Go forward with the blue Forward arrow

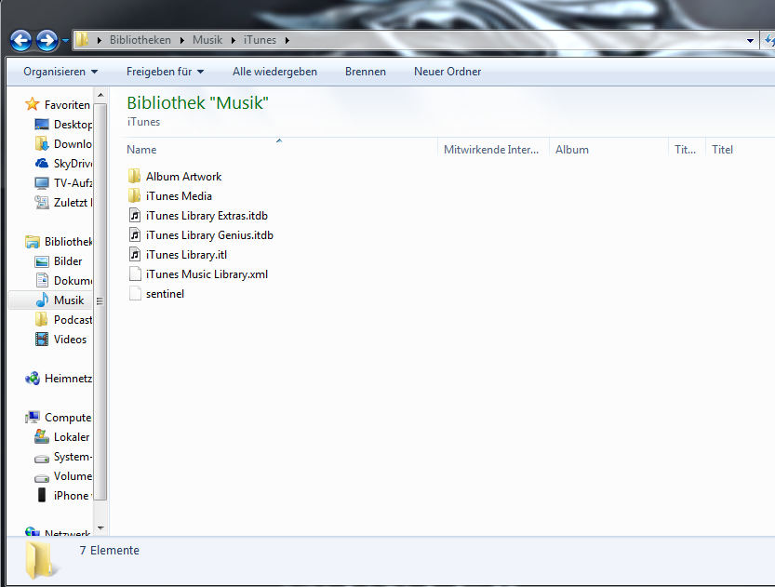click(47, 41)
